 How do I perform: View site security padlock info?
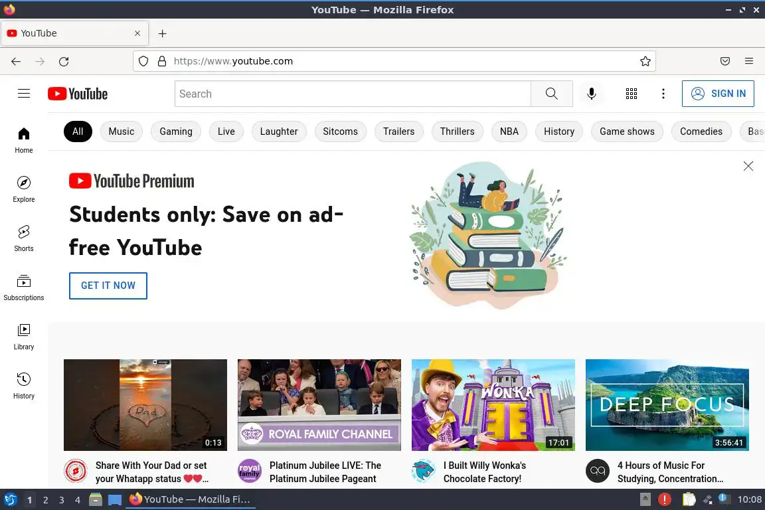tap(162, 62)
